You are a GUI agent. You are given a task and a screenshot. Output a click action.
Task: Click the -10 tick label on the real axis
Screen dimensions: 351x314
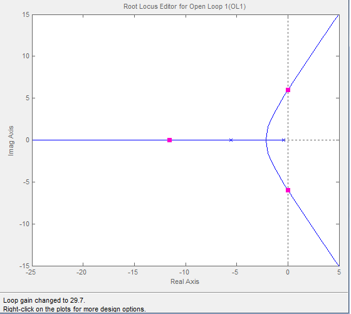(x=184, y=272)
